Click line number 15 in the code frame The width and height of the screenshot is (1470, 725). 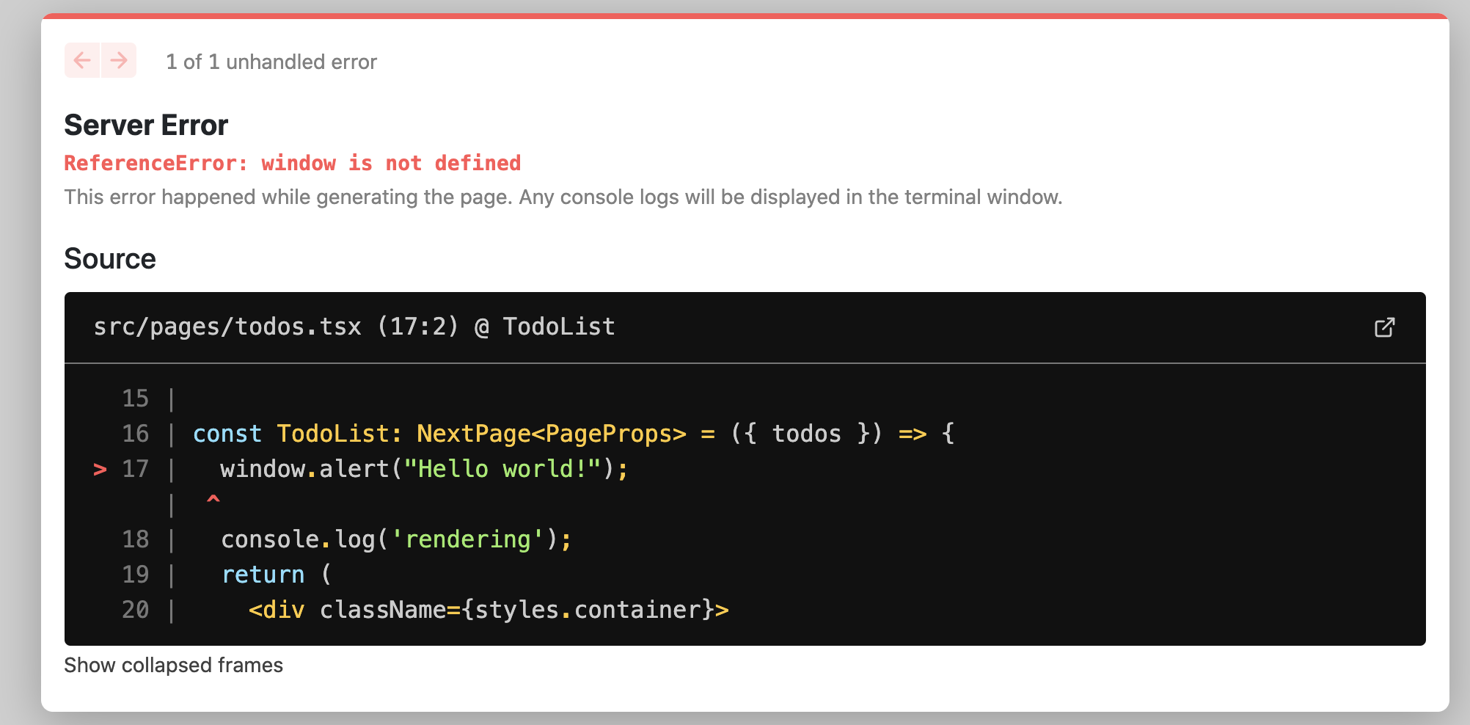[135, 398]
